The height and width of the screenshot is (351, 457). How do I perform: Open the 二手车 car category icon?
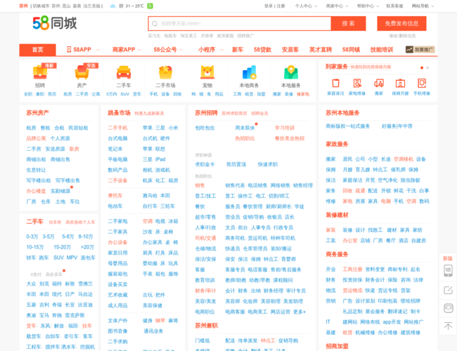[124, 72]
